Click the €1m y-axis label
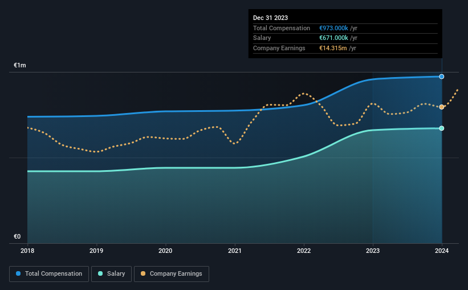 [x=20, y=65]
